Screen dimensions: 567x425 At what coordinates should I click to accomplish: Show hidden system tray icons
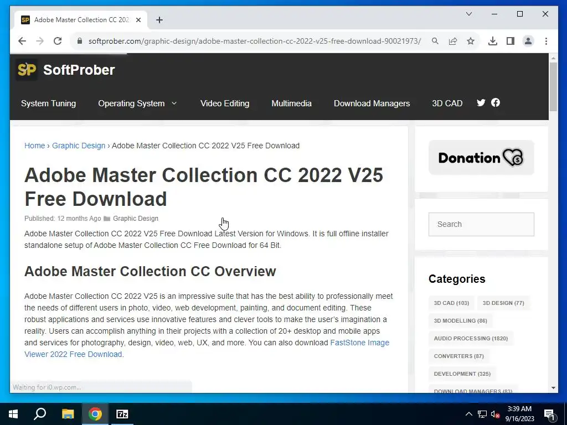(x=468, y=414)
